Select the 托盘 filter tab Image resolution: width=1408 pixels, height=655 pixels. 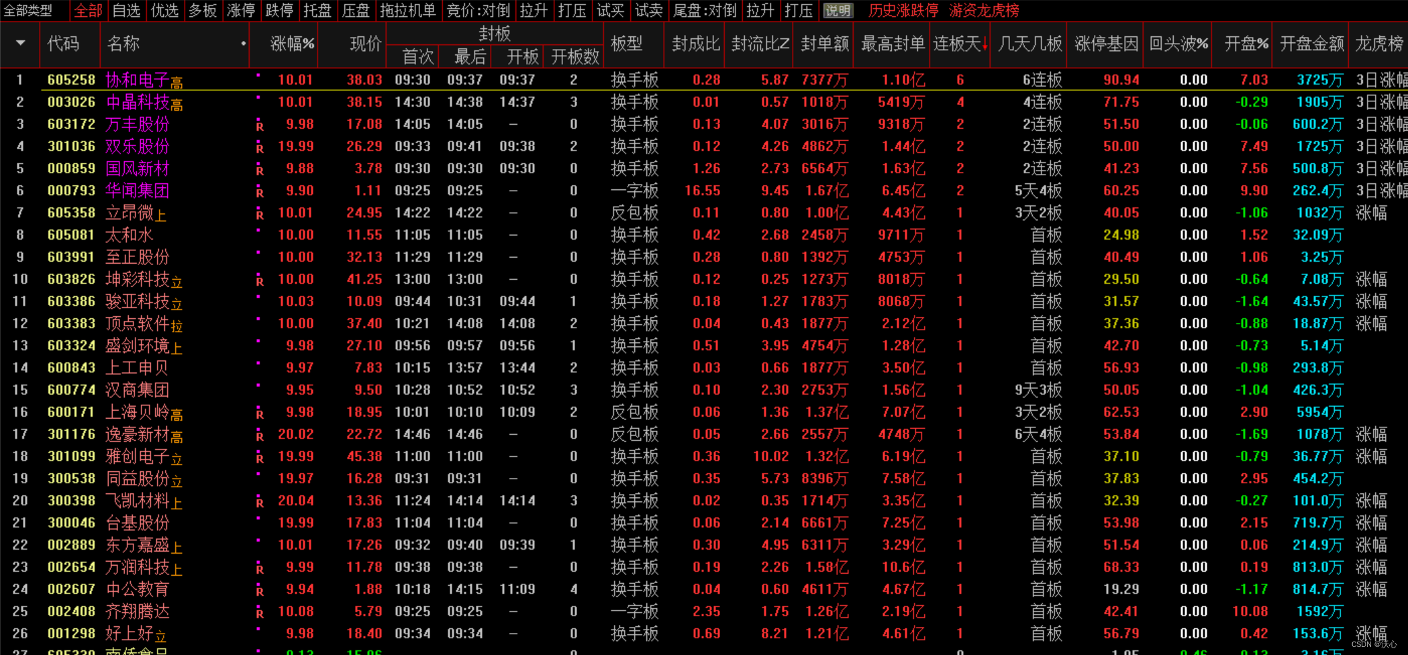[317, 10]
